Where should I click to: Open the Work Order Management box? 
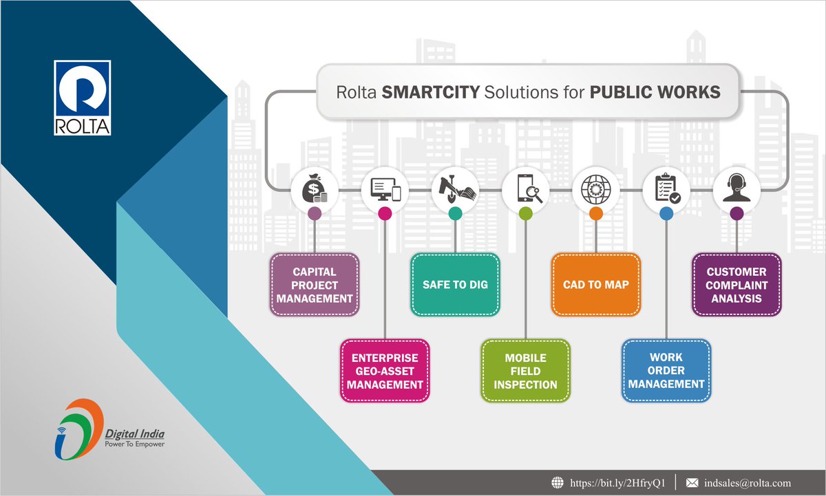[666, 370]
